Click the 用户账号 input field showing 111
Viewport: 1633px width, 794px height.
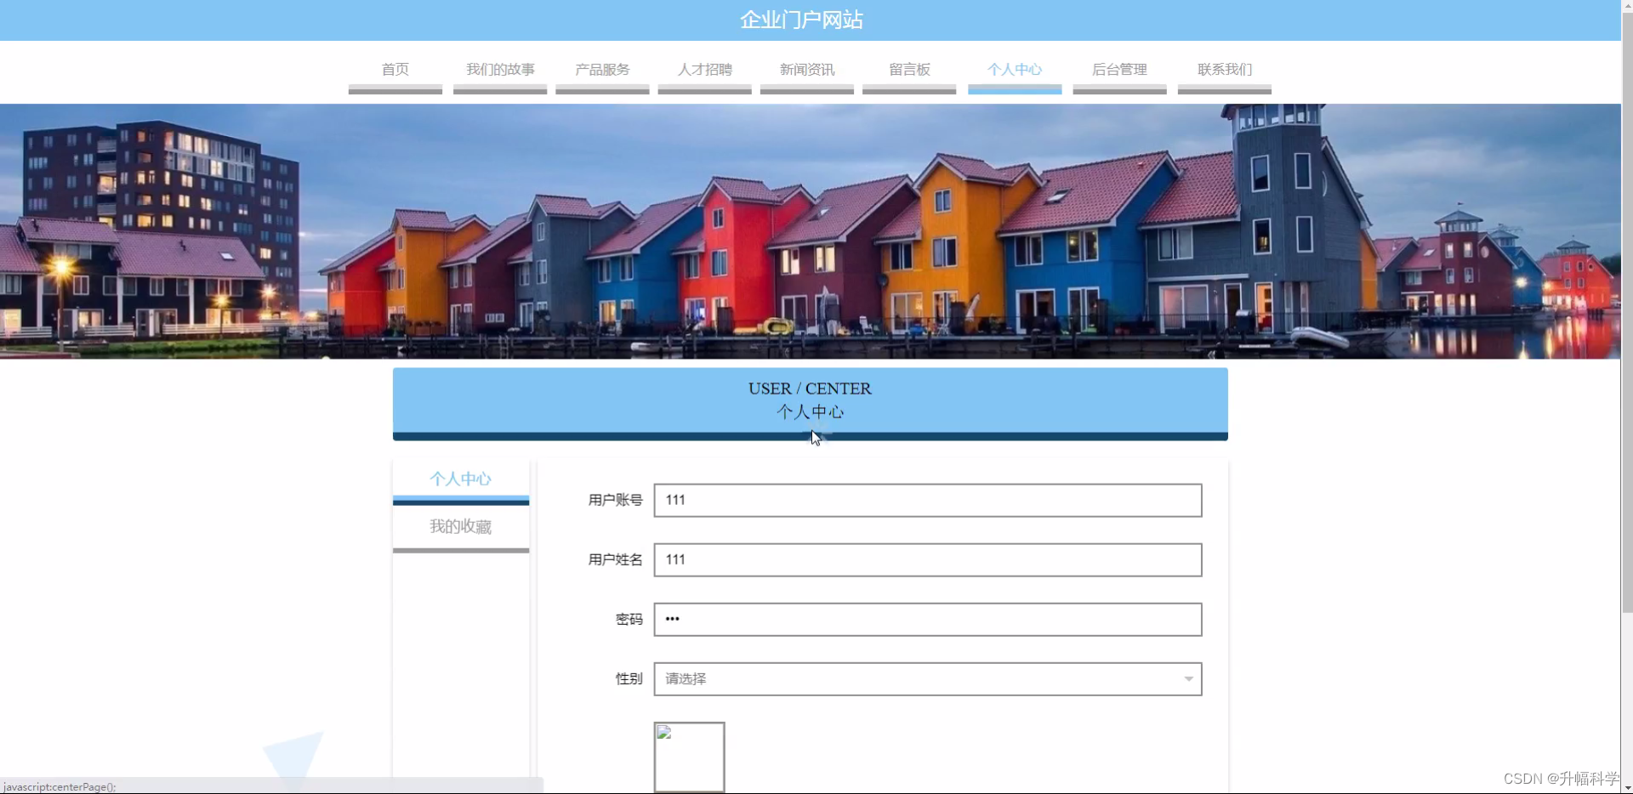(x=926, y=500)
